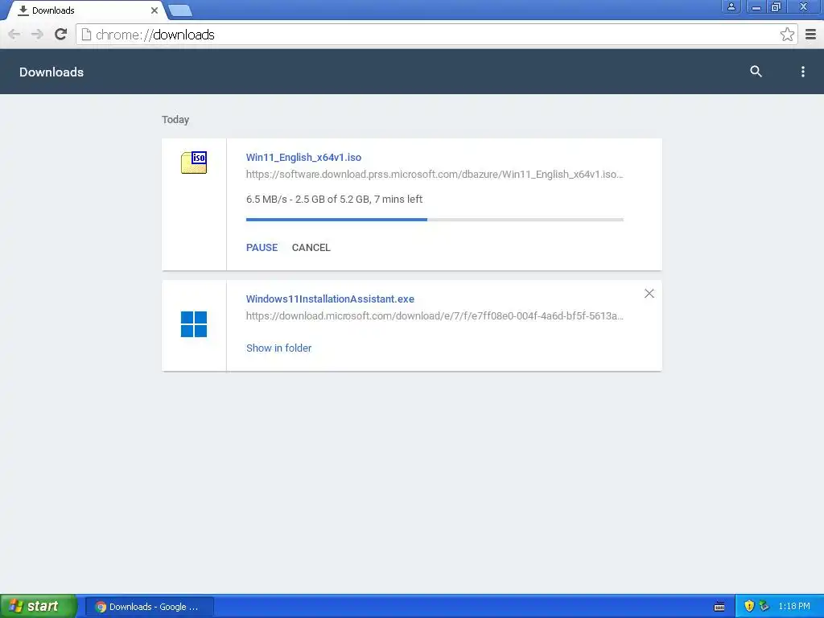Click the download speed status text
The width and height of the screenshot is (824, 618).
(334, 200)
